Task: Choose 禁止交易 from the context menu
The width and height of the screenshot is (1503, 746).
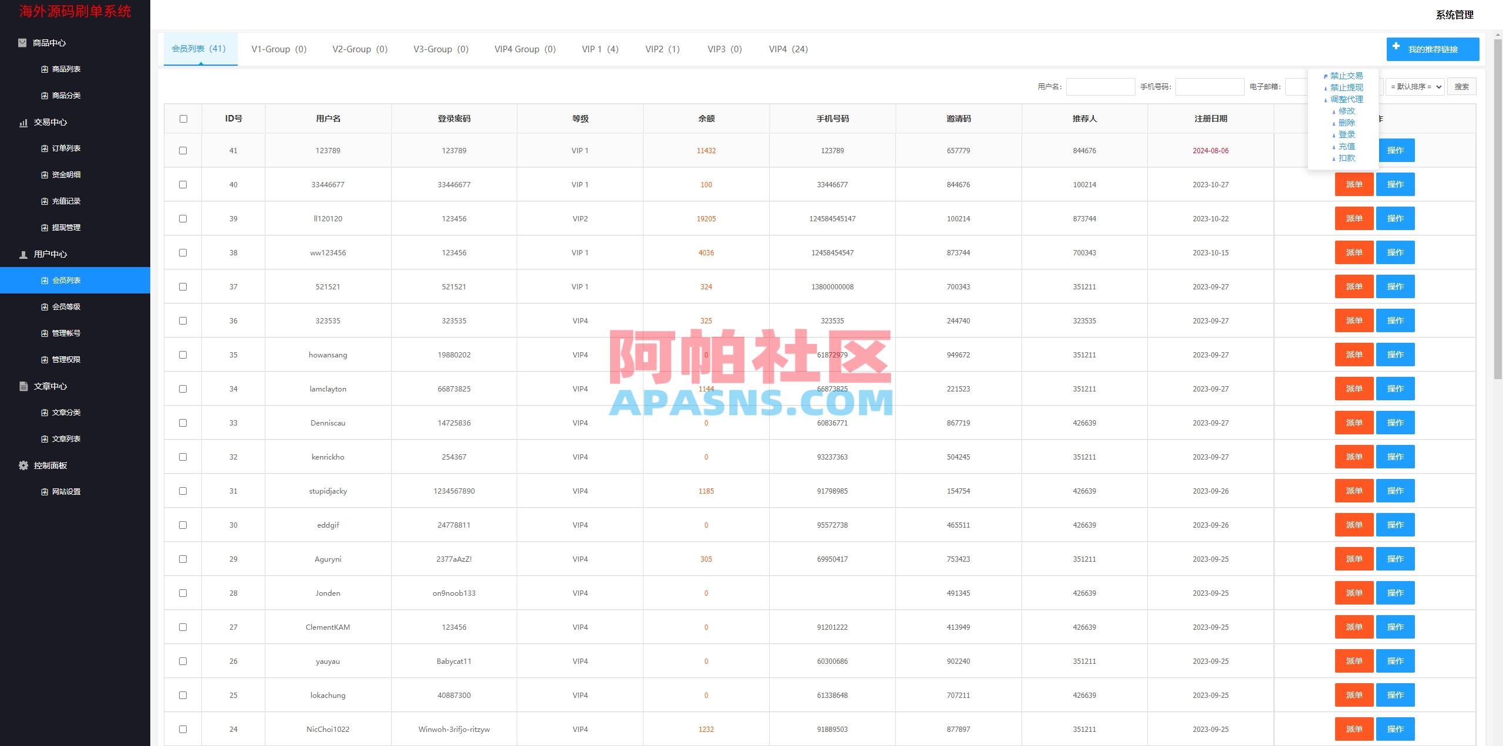Action: [x=1347, y=75]
